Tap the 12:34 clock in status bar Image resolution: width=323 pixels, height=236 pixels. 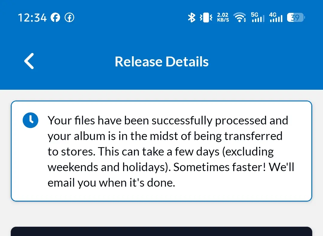coord(32,18)
